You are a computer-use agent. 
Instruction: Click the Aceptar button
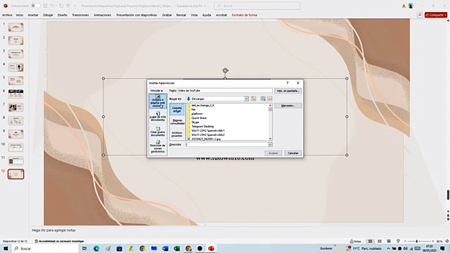point(273,153)
